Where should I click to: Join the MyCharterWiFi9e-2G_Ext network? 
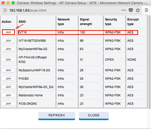click(x=8, y=87)
